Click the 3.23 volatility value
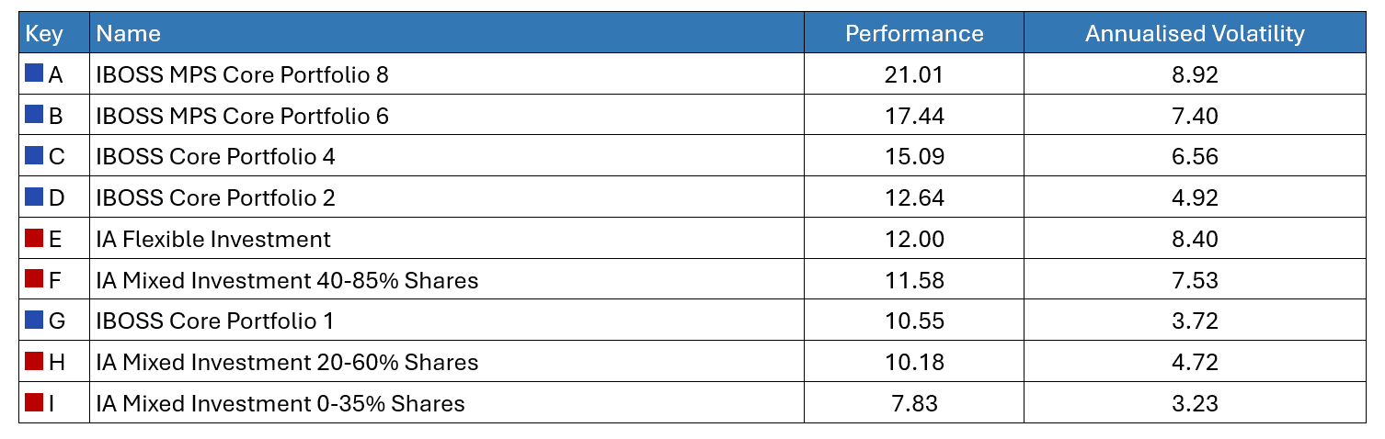The width and height of the screenshot is (1385, 439). click(x=1194, y=403)
